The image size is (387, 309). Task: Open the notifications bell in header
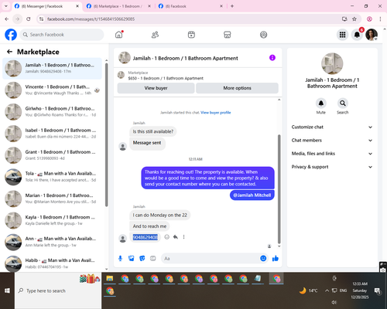click(357, 35)
